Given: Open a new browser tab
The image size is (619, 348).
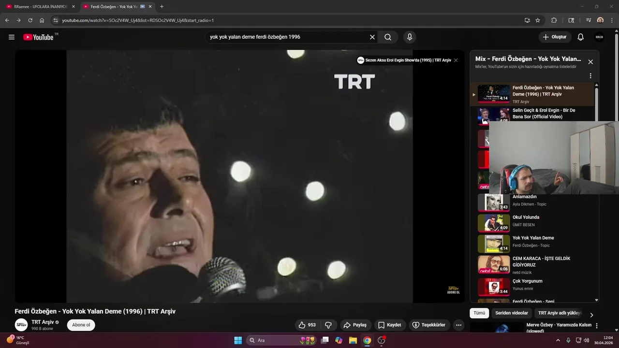Looking at the screenshot, I should 162,7.
